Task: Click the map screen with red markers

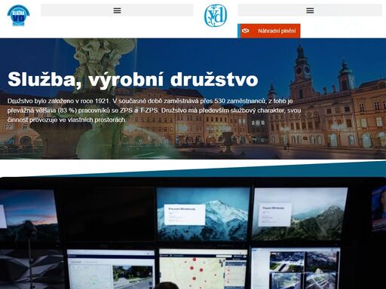Action: 203,269
